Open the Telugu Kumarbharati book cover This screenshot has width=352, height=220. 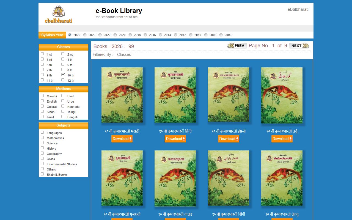click(x=282, y=178)
